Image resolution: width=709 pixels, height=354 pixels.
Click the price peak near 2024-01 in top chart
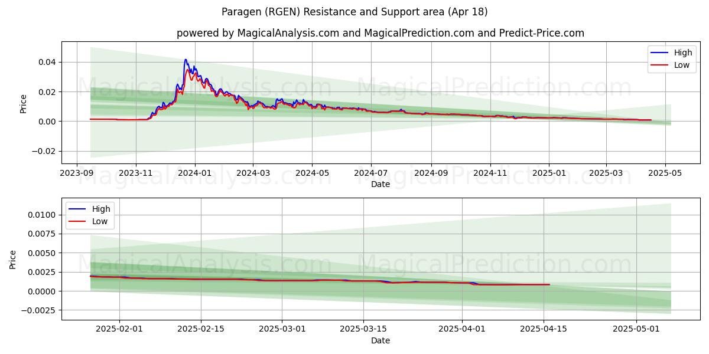pyautogui.click(x=186, y=60)
